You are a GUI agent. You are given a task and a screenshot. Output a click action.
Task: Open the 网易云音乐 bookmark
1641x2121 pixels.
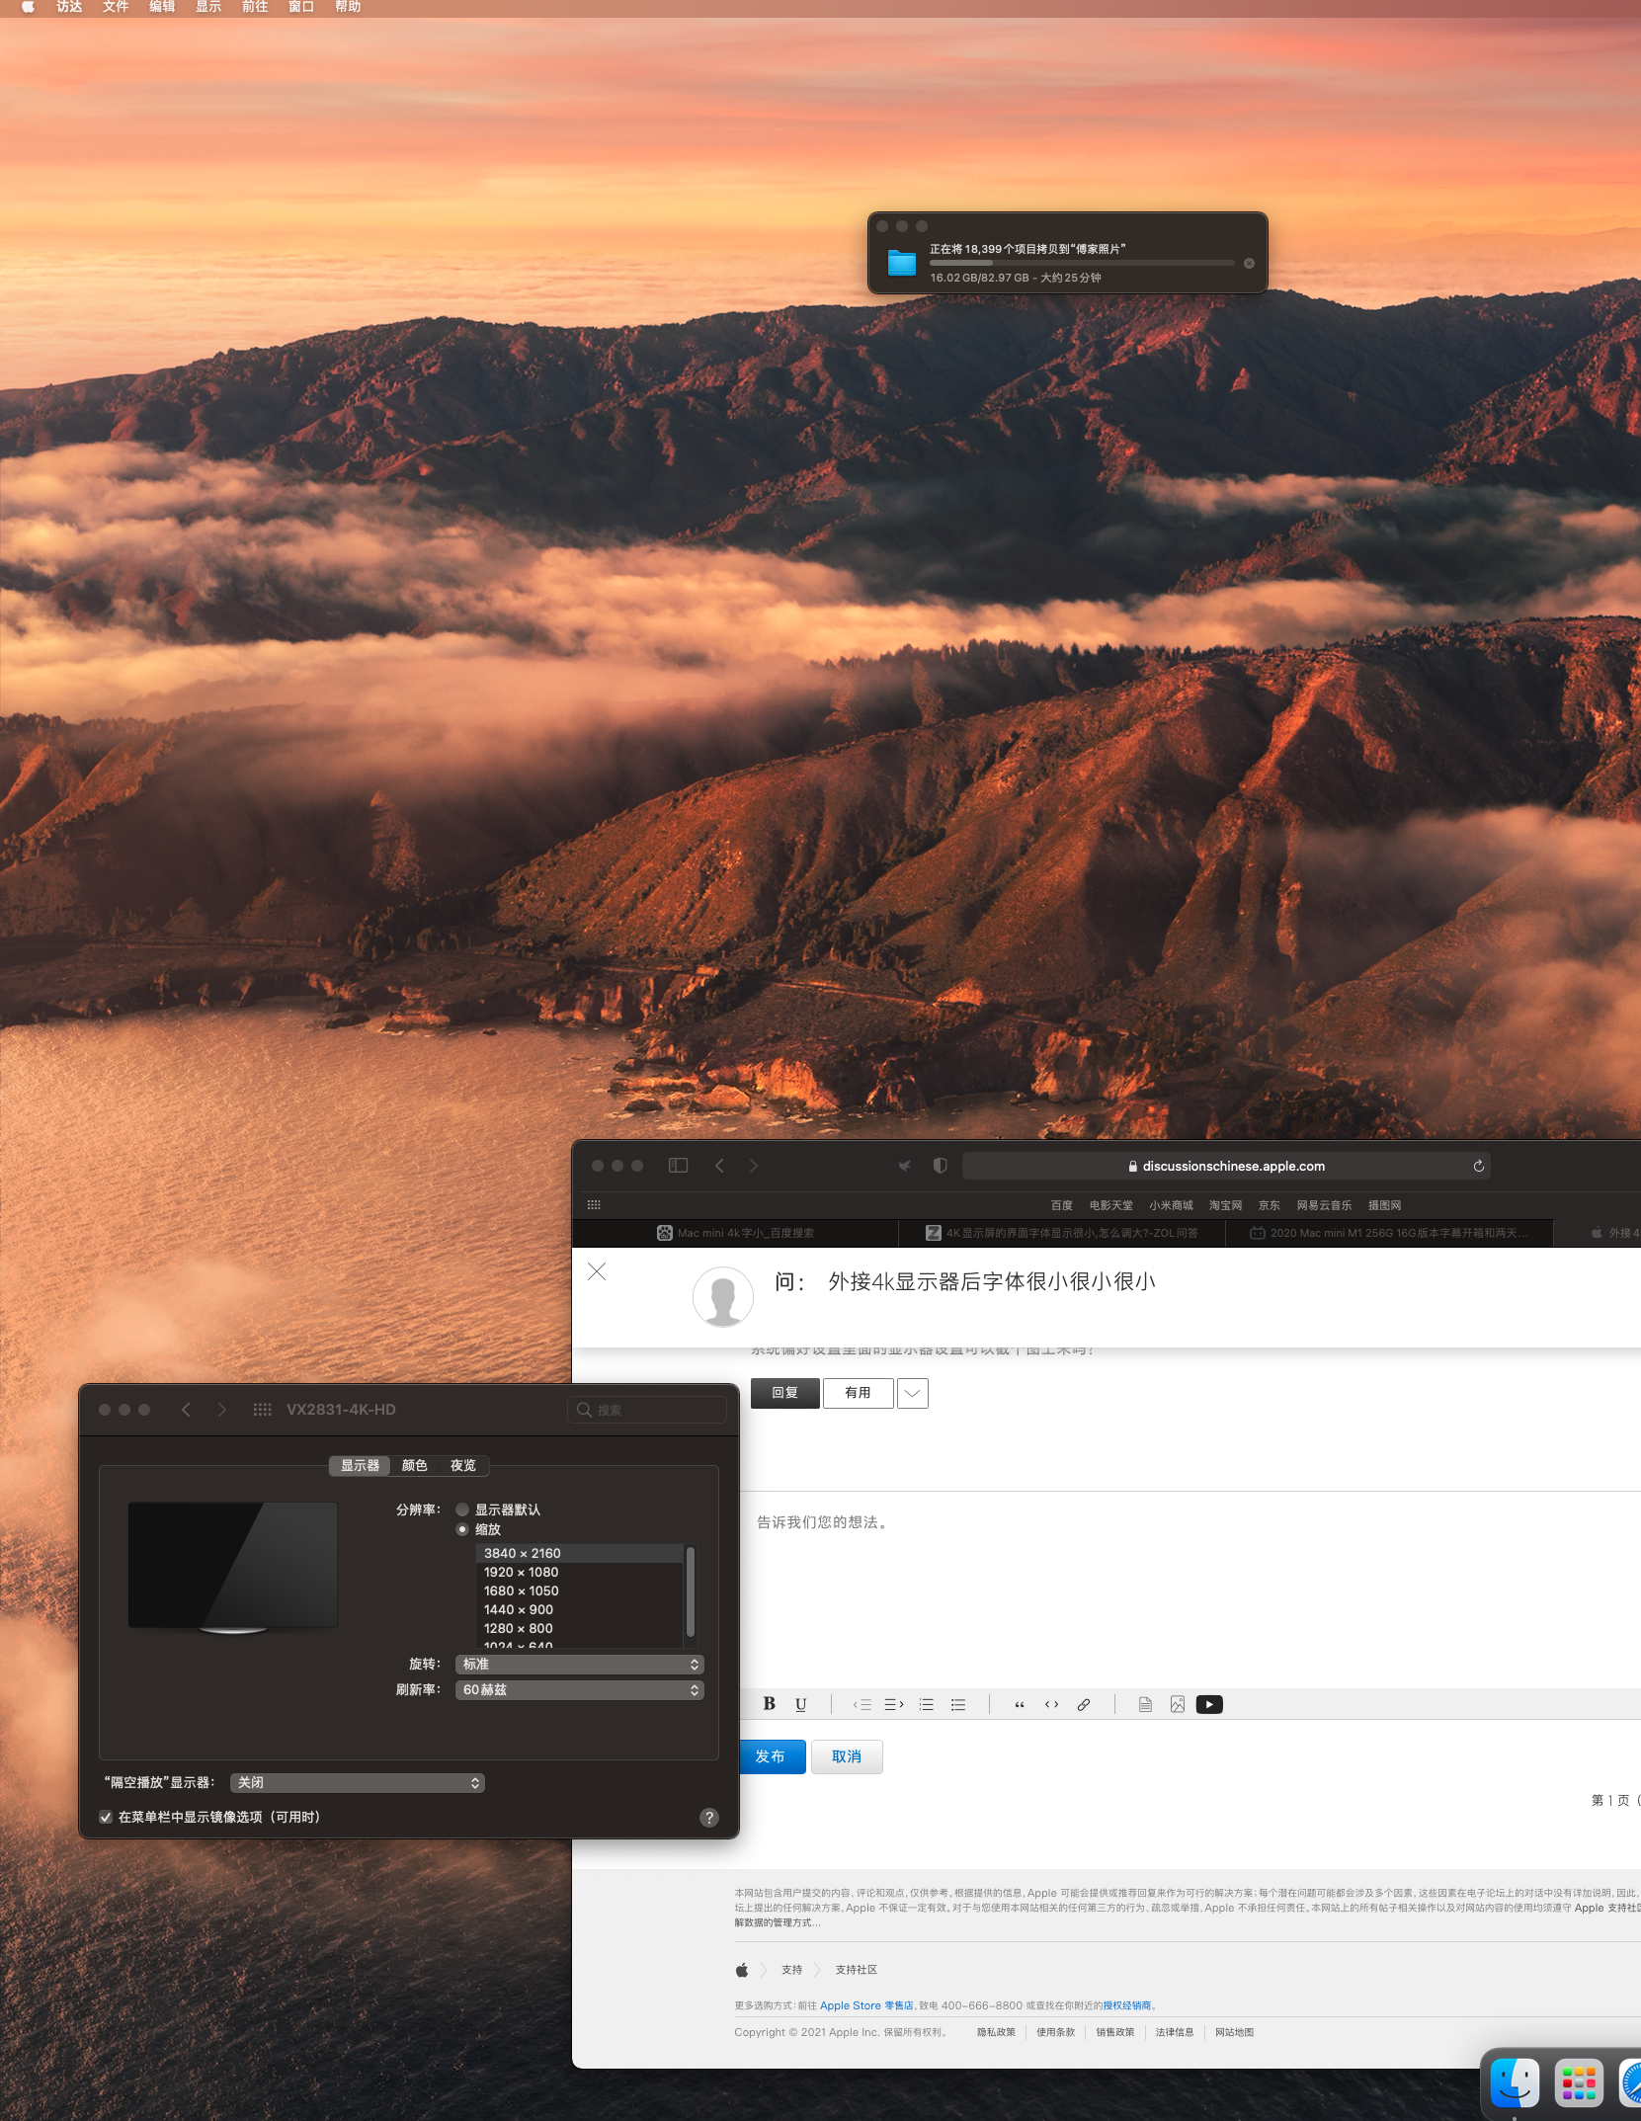tap(1325, 1205)
